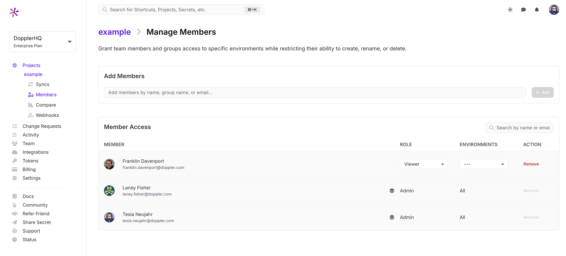Remove Franklin Davenport from members
The height and width of the screenshot is (256, 566).
pyautogui.click(x=531, y=164)
